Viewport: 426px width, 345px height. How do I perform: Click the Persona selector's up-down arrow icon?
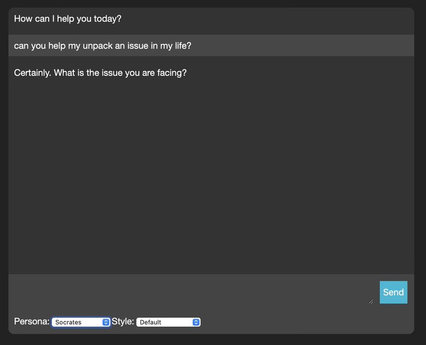tap(106, 322)
